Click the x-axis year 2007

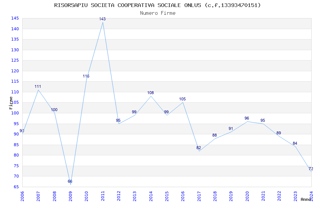coord(38,196)
